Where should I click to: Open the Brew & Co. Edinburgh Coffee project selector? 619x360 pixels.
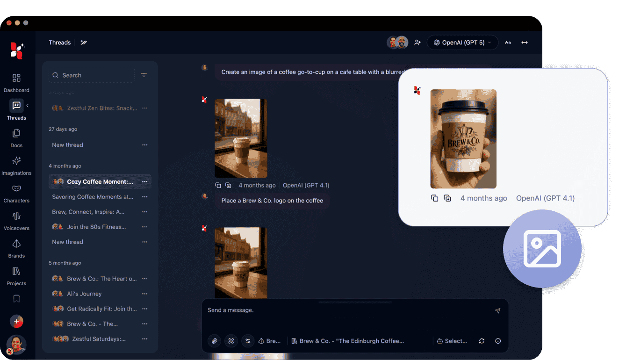click(x=347, y=341)
